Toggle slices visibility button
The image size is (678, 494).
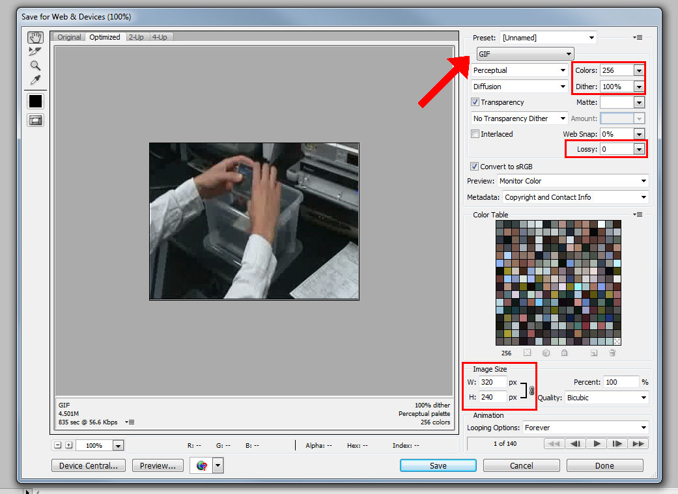pos(35,120)
